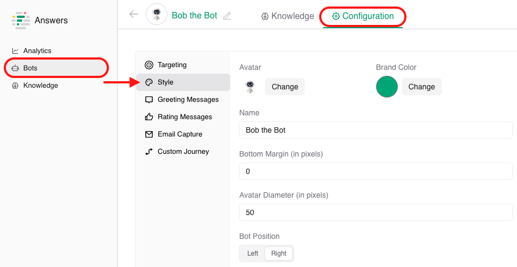Set bot position to Right

pos(279,253)
